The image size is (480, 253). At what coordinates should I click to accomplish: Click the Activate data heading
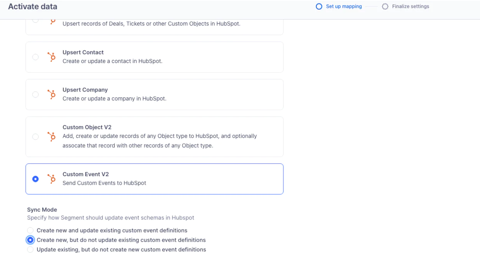[x=32, y=6]
